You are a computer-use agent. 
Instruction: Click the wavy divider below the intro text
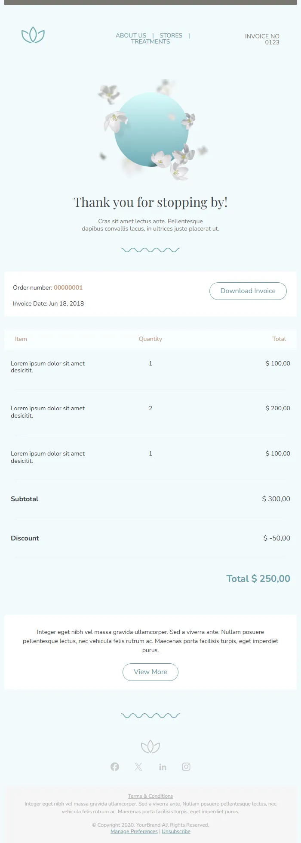pyautogui.click(x=150, y=250)
